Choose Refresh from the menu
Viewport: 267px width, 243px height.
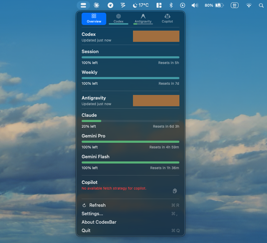131,205
